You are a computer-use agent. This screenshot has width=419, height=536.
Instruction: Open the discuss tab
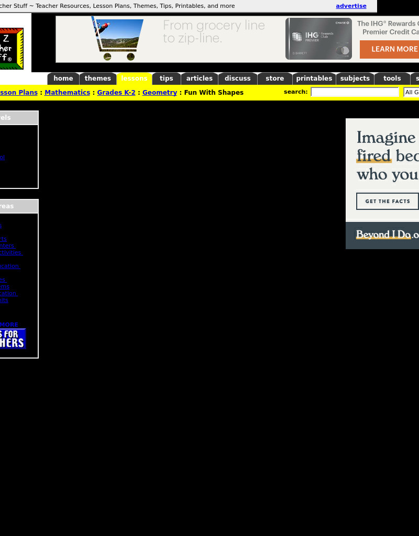(238, 79)
